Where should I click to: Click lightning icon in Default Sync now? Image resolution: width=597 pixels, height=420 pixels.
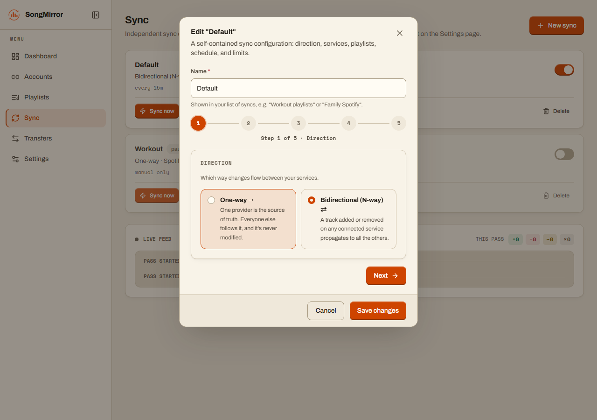tap(143, 111)
